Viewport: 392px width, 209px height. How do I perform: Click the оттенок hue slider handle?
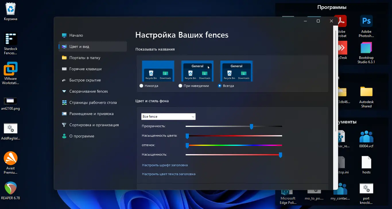(x=187, y=146)
